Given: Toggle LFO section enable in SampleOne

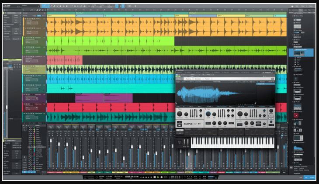Looking at the screenshot, I should pos(237,122).
